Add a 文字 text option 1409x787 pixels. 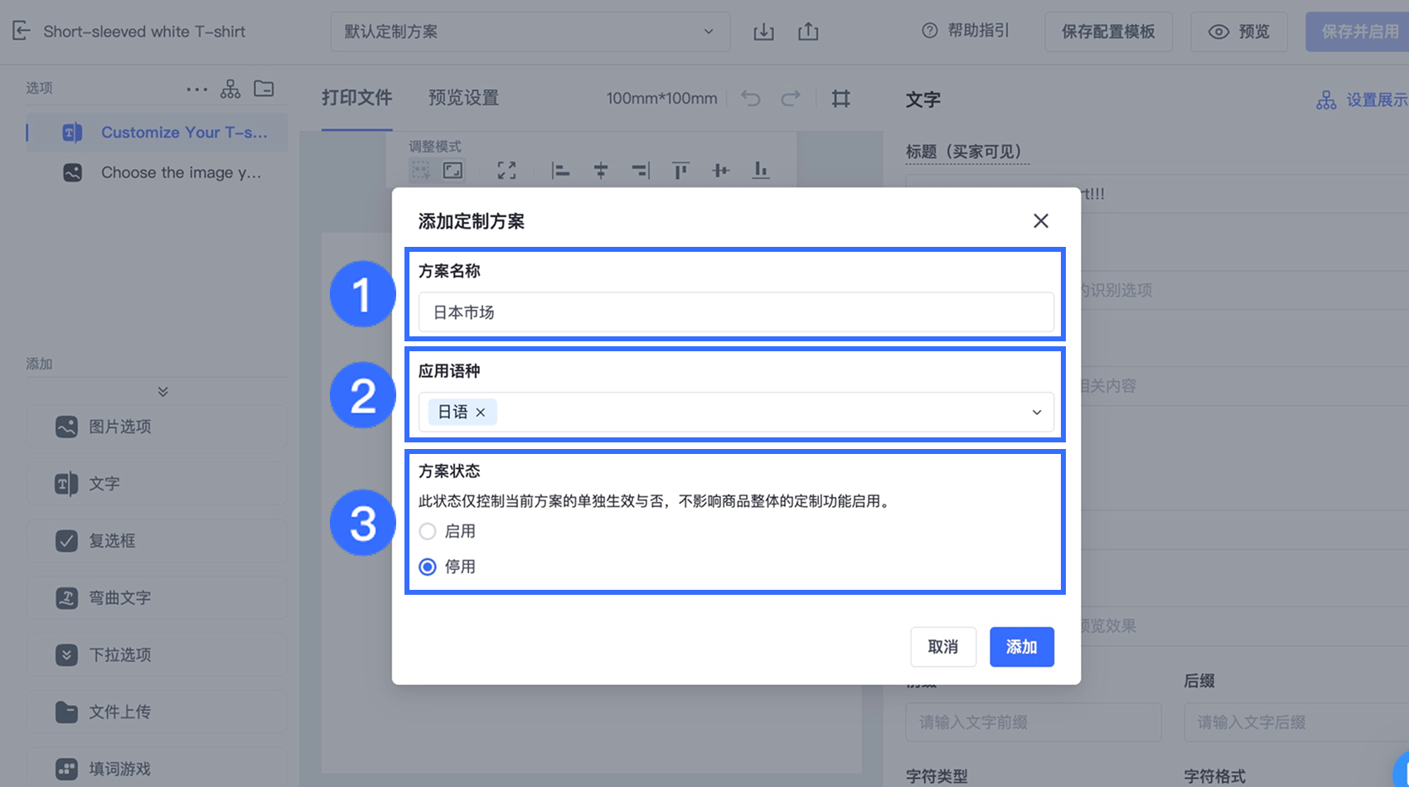(x=157, y=484)
